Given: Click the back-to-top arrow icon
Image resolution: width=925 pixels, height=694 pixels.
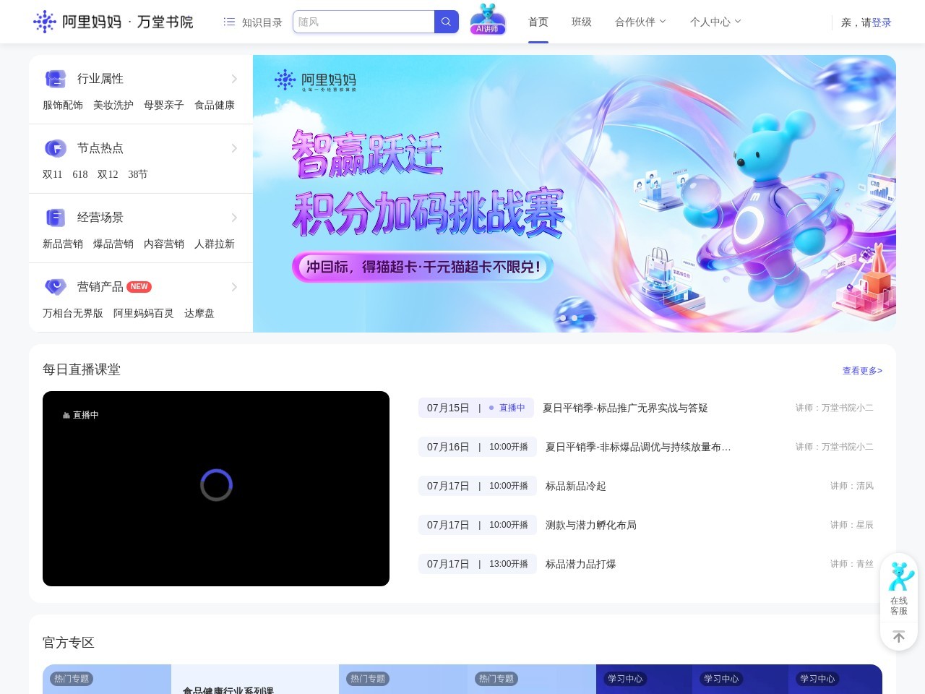Looking at the screenshot, I should 899,636.
